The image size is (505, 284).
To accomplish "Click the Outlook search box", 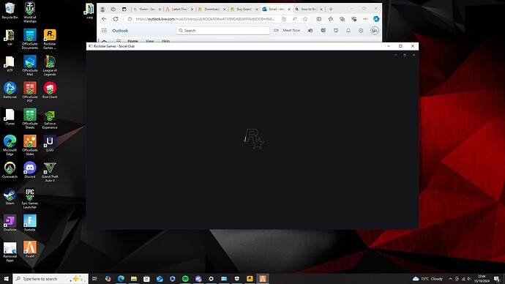I will [223, 30].
